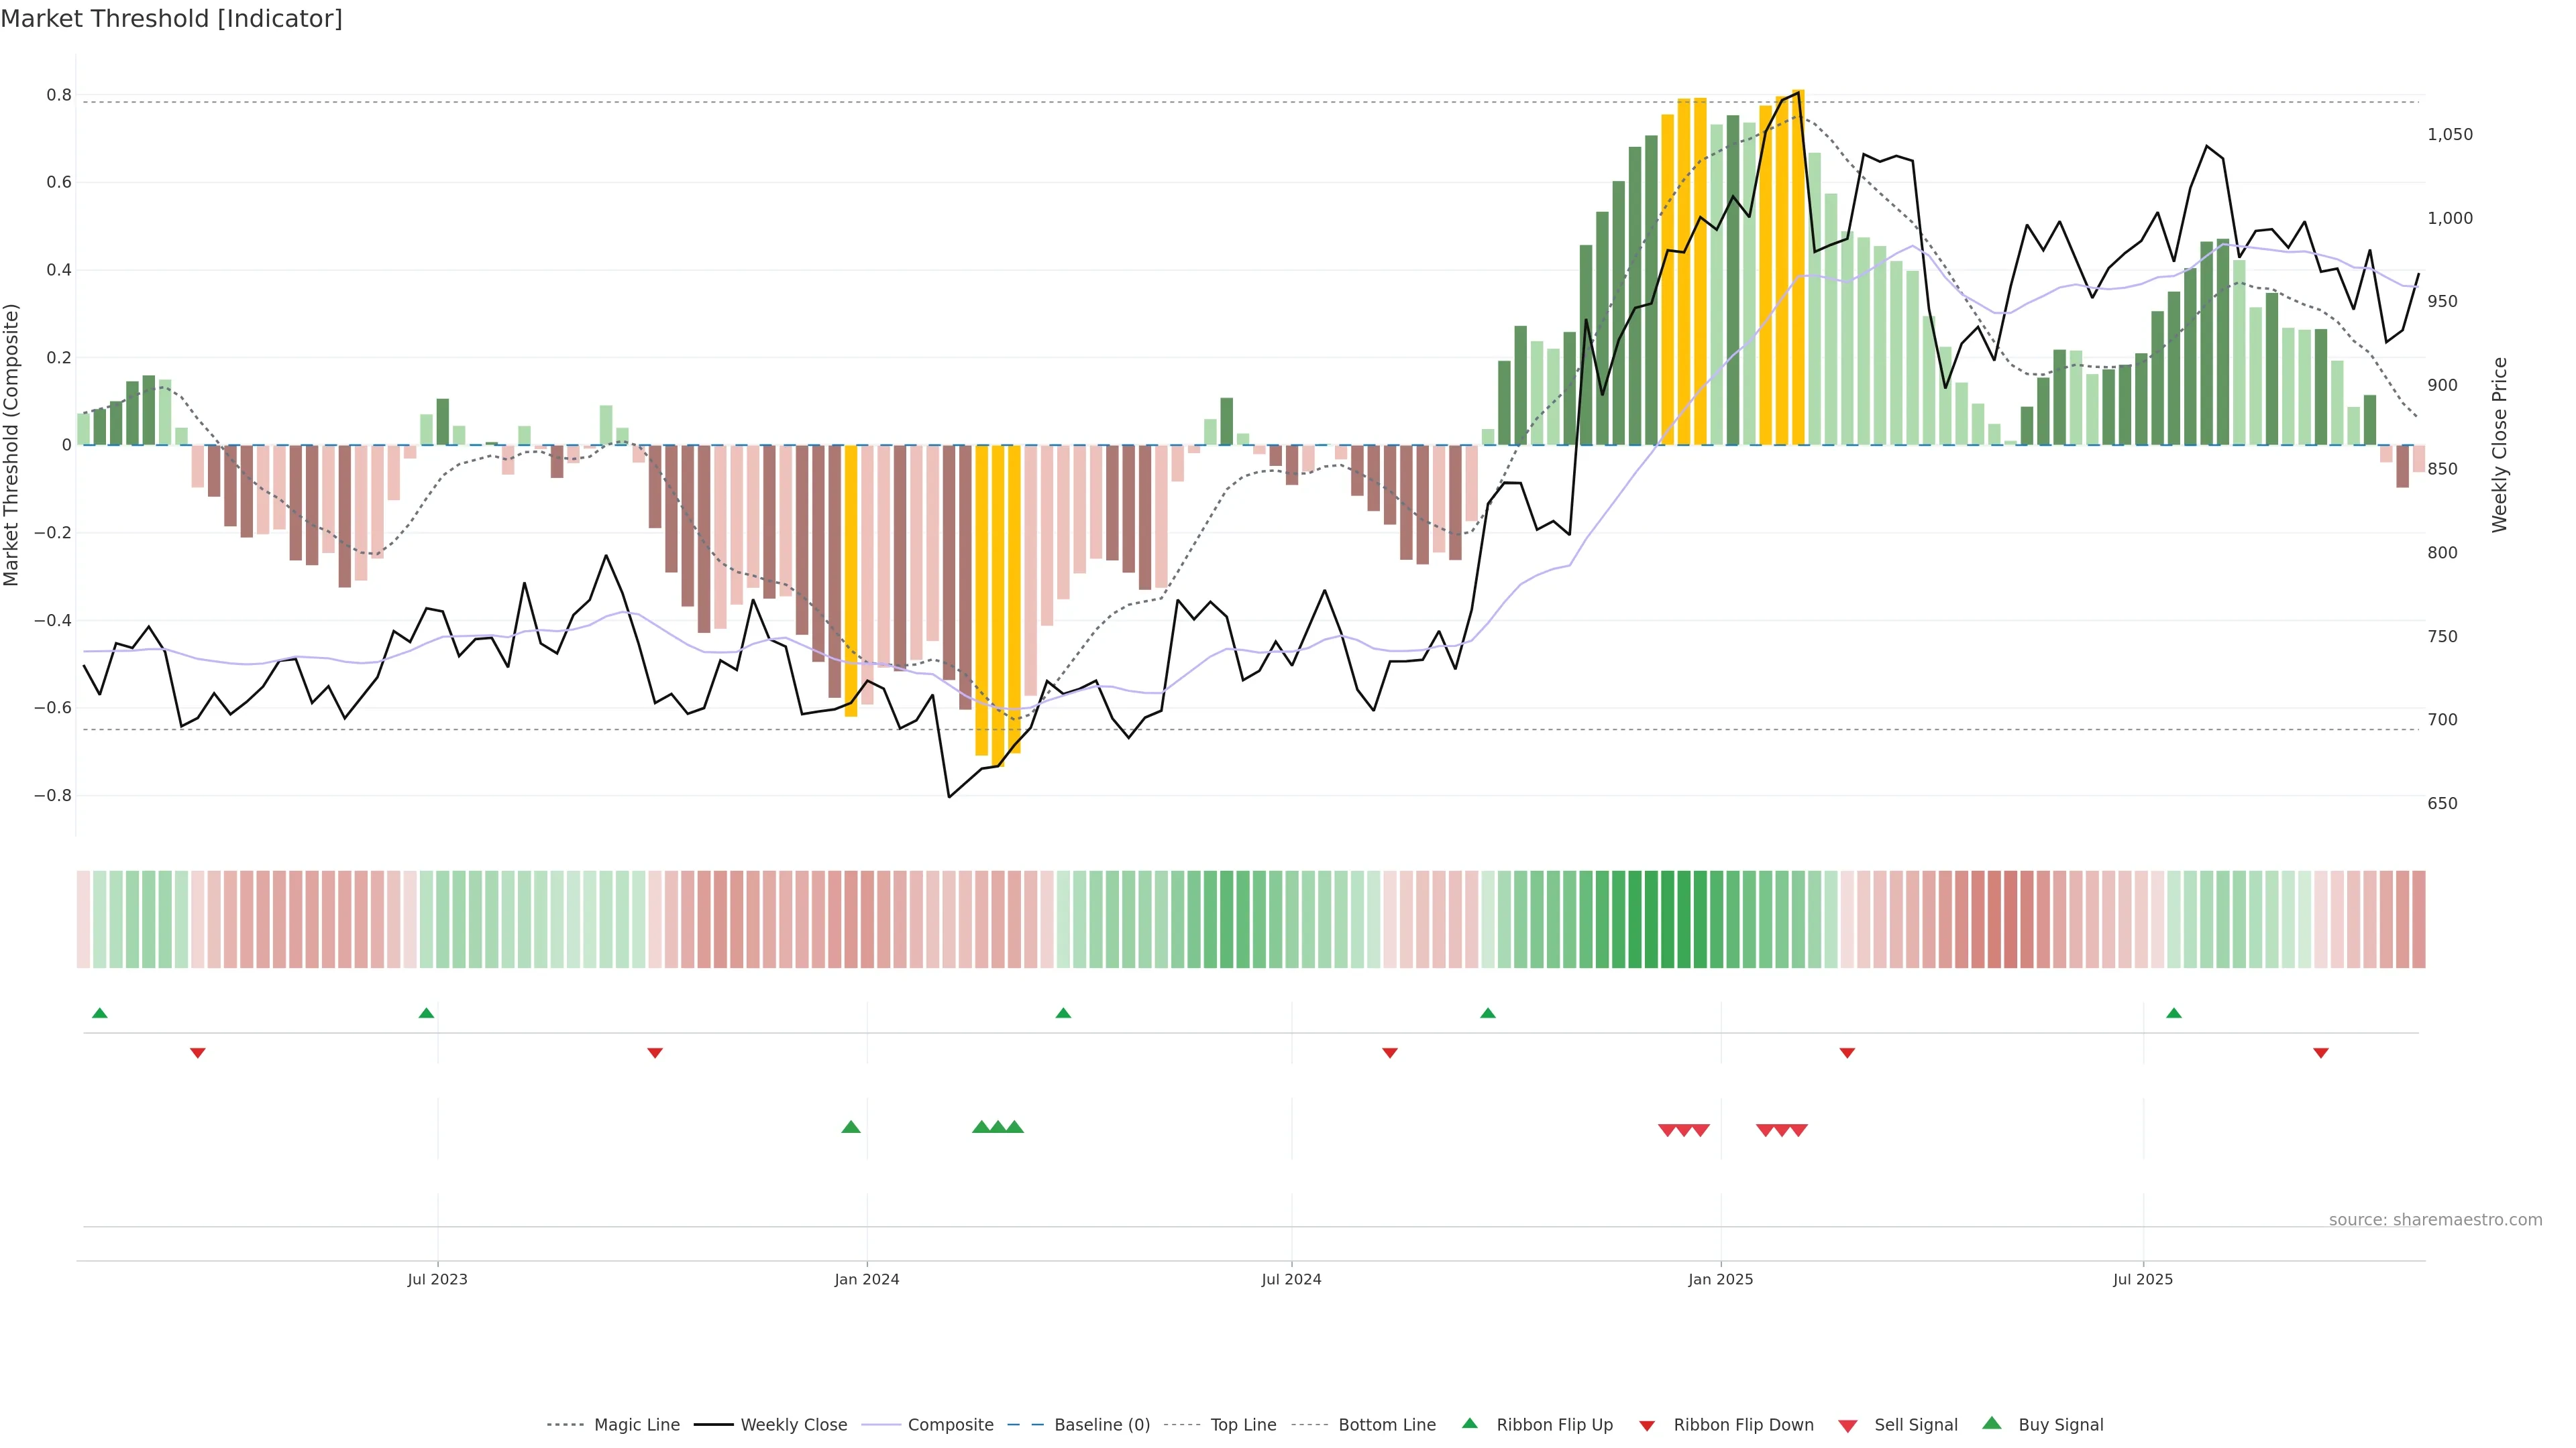
Task: Click the lone green buy signal before Jan 2024
Action: (x=851, y=1127)
